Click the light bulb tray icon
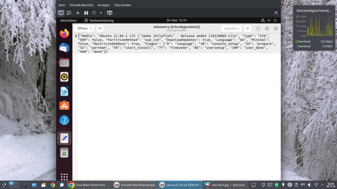Viewport: 337px width, 189px height. (x=283, y=185)
